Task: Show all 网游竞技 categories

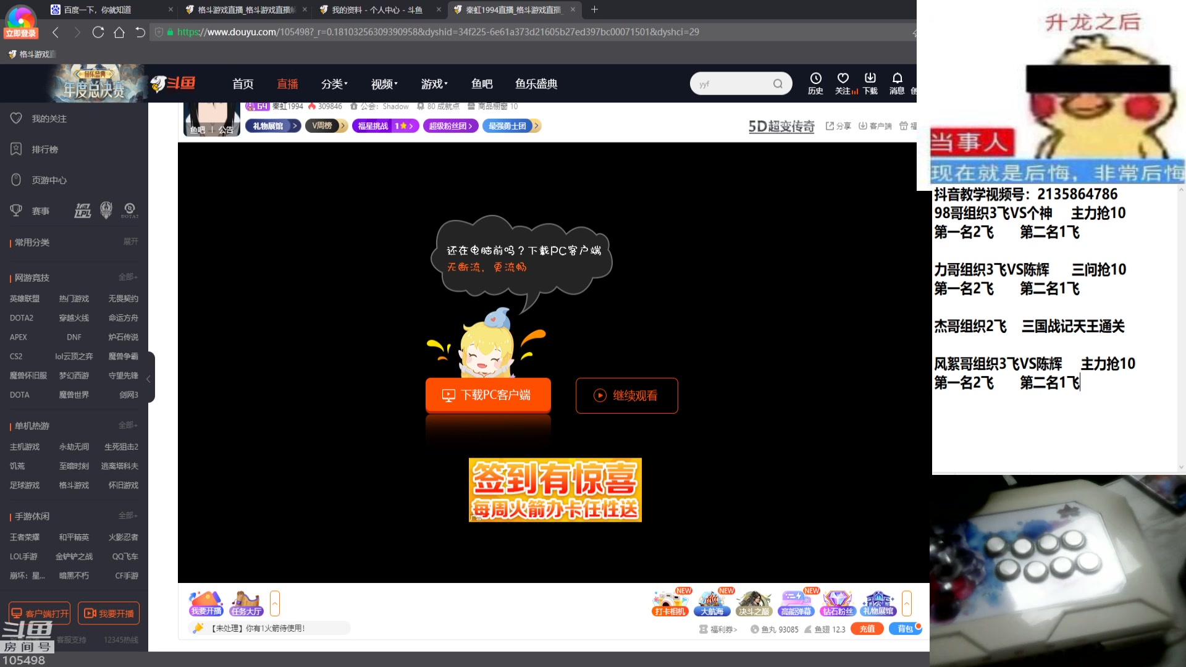Action: [x=128, y=277]
